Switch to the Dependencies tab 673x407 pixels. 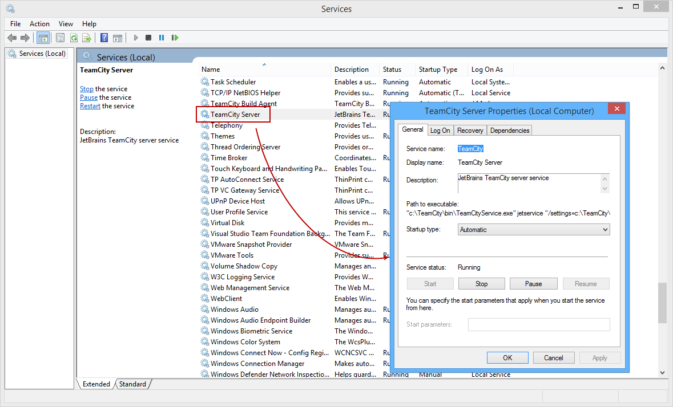[510, 130]
